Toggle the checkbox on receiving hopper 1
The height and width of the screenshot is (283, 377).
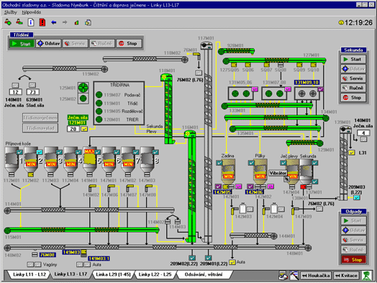pos(19,152)
